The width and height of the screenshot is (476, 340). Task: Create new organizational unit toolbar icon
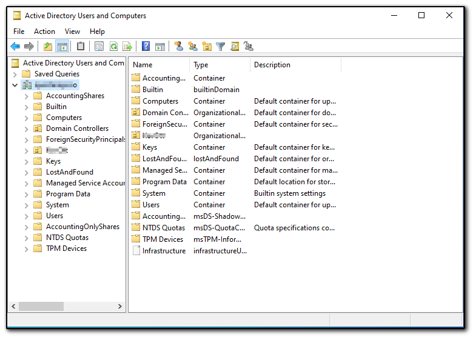tap(207, 47)
